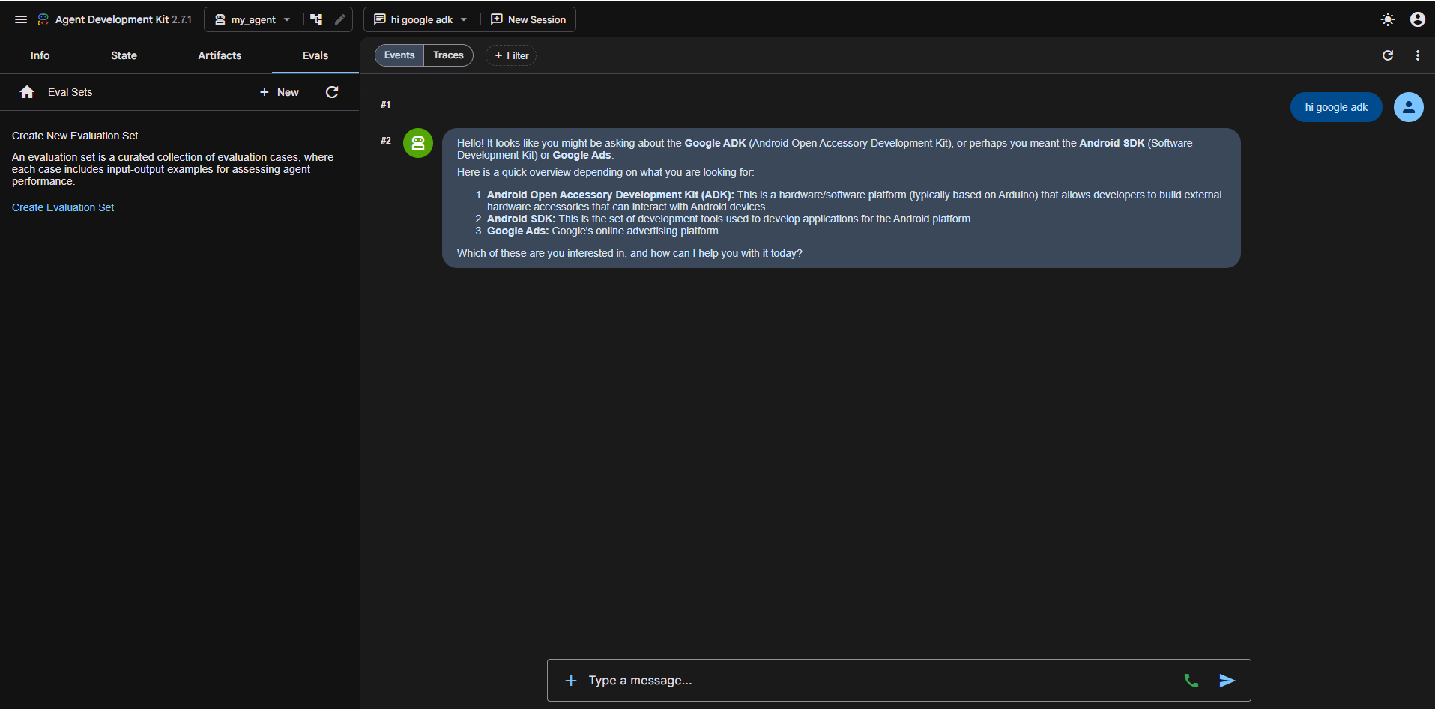Start a voice call with phone icon
The height and width of the screenshot is (709, 1435).
[1191, 681]
